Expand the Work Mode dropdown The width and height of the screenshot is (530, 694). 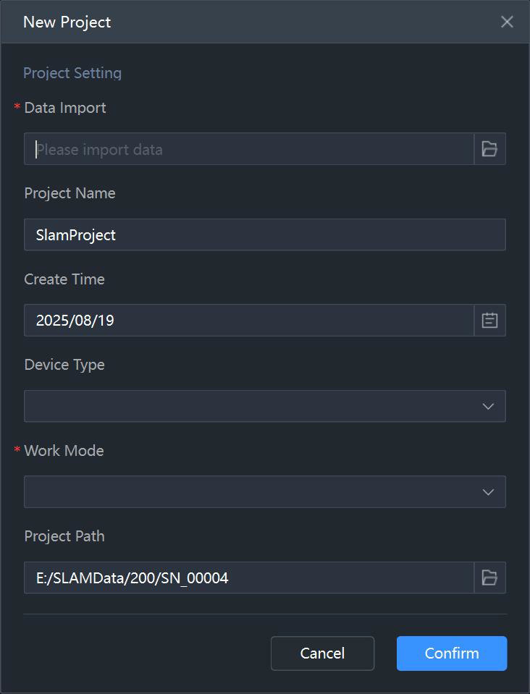pos(265,491)
